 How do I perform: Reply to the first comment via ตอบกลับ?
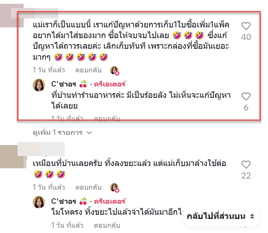pyautogui.click(x=89, y=70)
